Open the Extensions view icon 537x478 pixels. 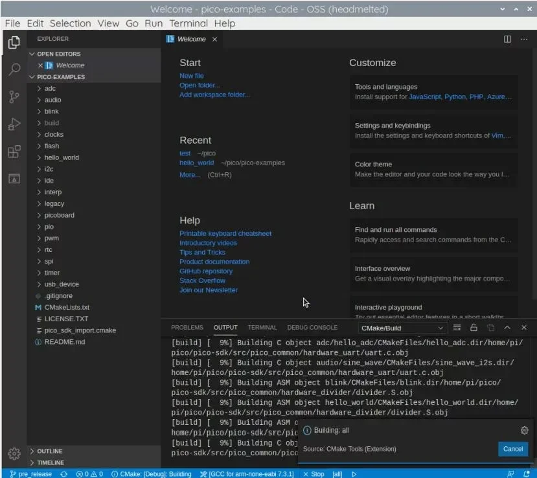(x=14, y=152)
